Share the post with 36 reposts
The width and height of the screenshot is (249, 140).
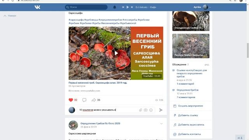96,100
